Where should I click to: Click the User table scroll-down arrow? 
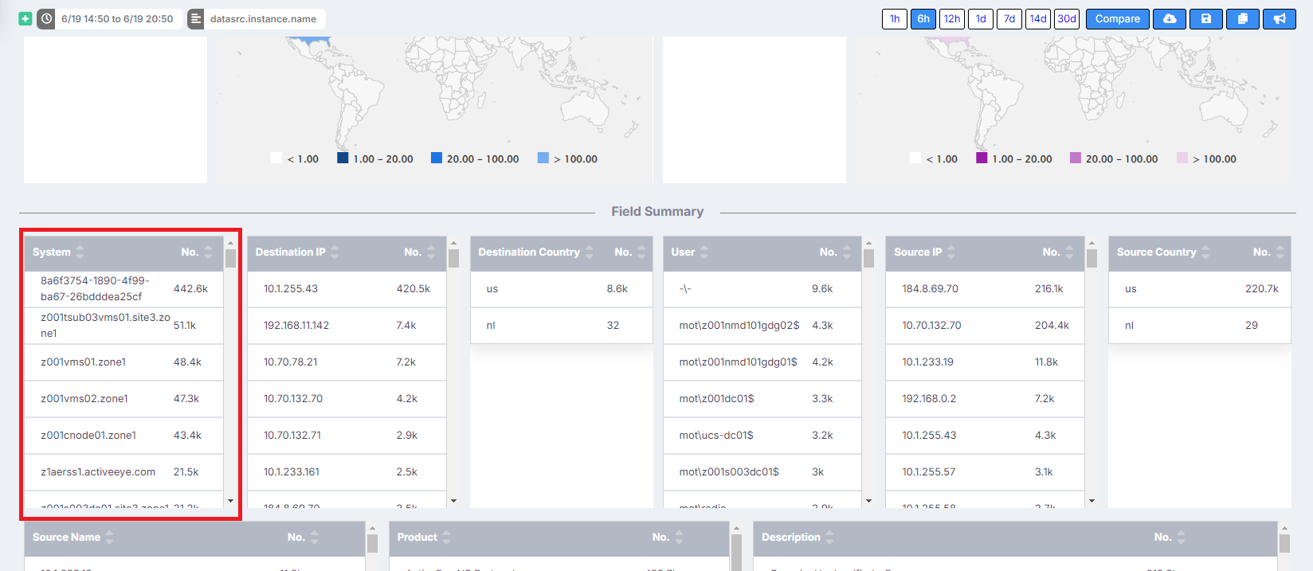(x=868, y=501)
